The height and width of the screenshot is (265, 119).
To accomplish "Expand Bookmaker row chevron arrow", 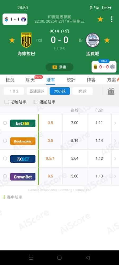I will (x=115, y=141).
